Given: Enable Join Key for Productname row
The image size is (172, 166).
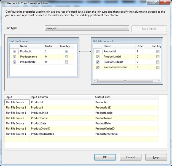Looking at the screenshot, I should click(66, 57).
